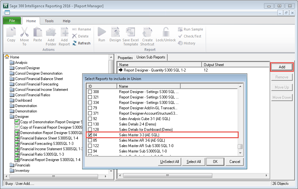This screenshot has height=189, width=298.
Task: Click Rename in the Actions group
Action: (82, 29)
